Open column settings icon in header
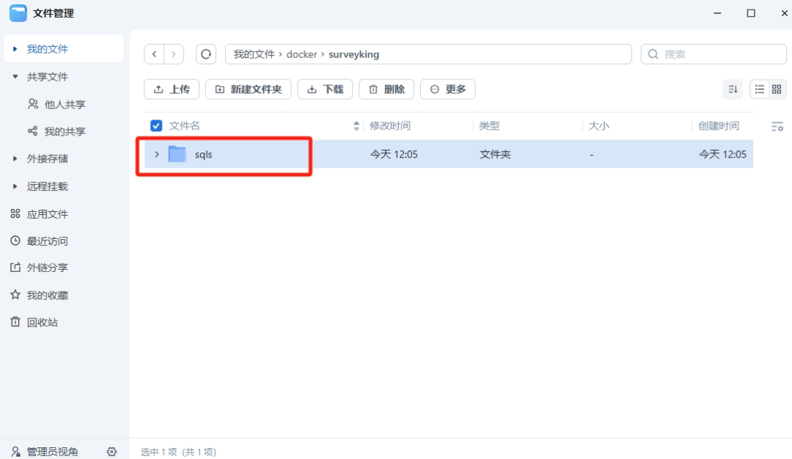 777,127
